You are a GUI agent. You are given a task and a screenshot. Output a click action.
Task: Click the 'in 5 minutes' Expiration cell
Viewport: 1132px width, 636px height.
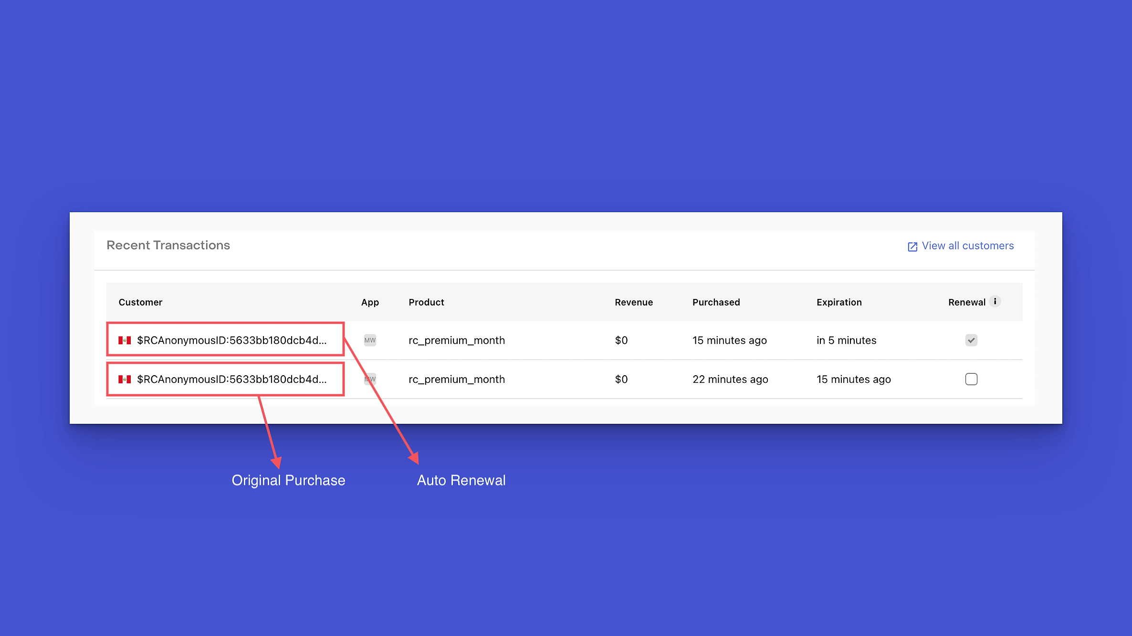(847, 340)
